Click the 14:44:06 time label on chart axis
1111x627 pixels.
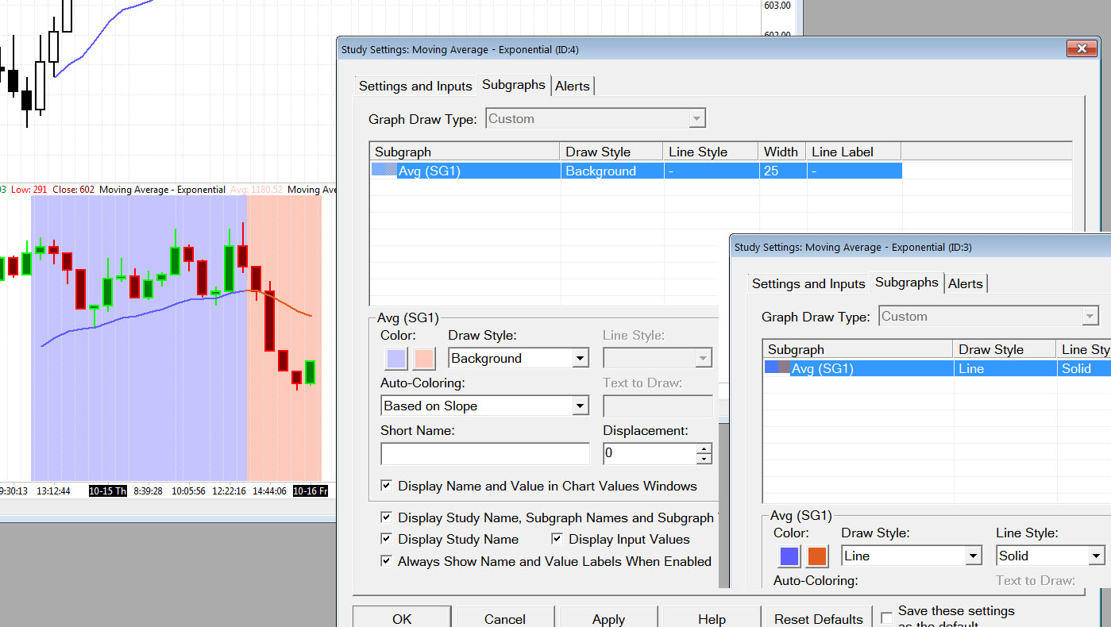(269, 491)
